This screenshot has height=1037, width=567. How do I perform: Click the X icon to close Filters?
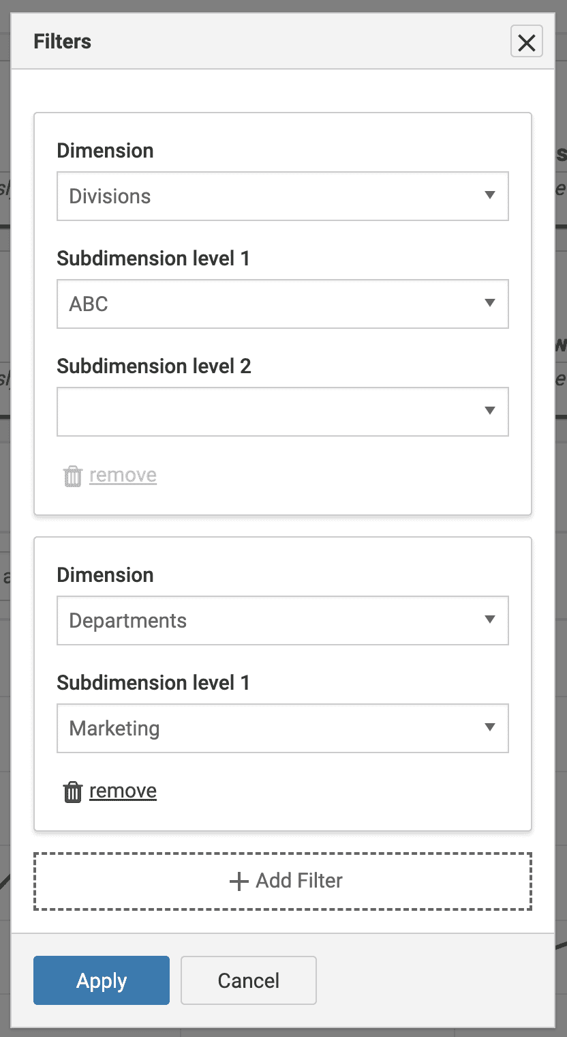pos(526,42)
